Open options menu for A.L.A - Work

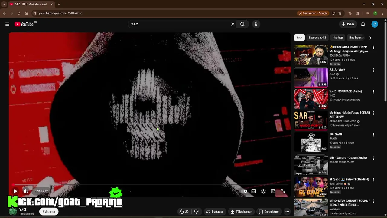click(373, 70)
